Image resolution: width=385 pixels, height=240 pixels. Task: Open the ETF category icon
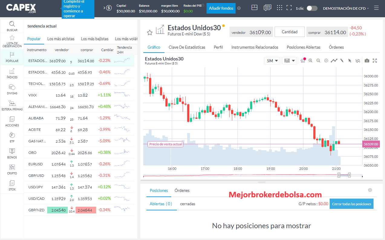tap(12, 135)
